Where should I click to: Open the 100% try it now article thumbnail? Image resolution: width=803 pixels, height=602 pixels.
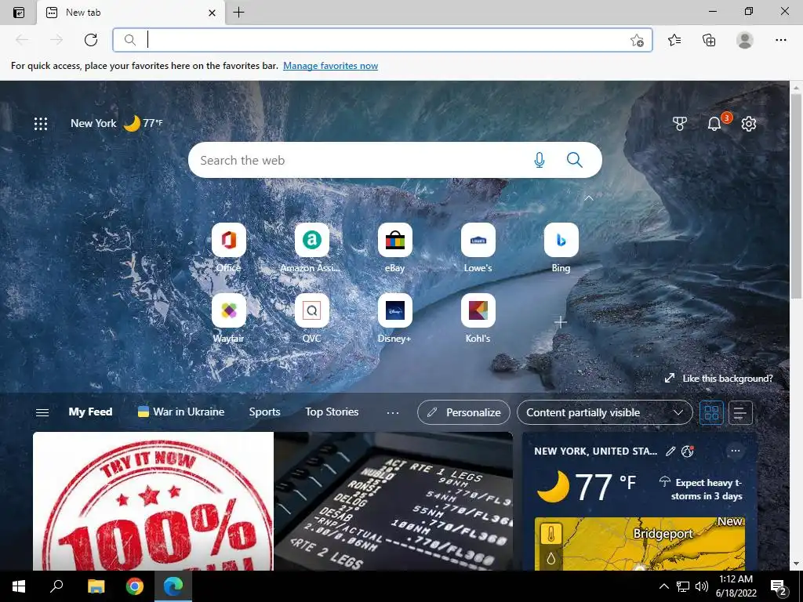click(153, 501)
